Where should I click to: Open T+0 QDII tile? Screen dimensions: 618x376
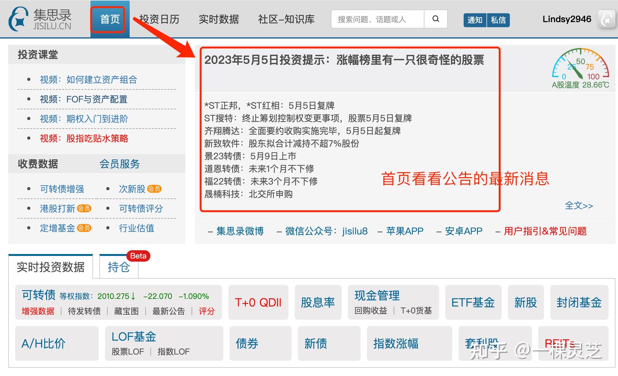(258, 302)
